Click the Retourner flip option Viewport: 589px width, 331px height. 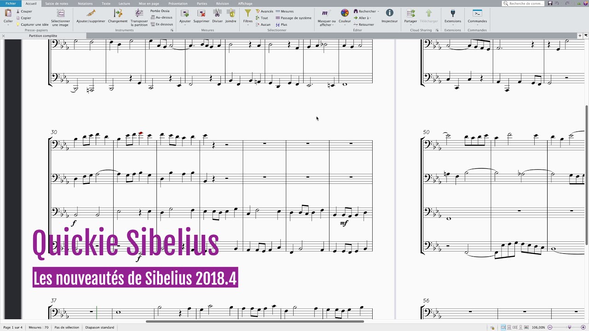[x=364, y=24]
